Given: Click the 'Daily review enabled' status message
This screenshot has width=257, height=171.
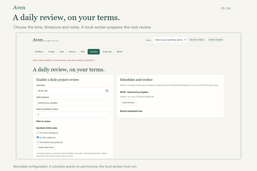Looking at the screenshot, I should click(64, 60).
